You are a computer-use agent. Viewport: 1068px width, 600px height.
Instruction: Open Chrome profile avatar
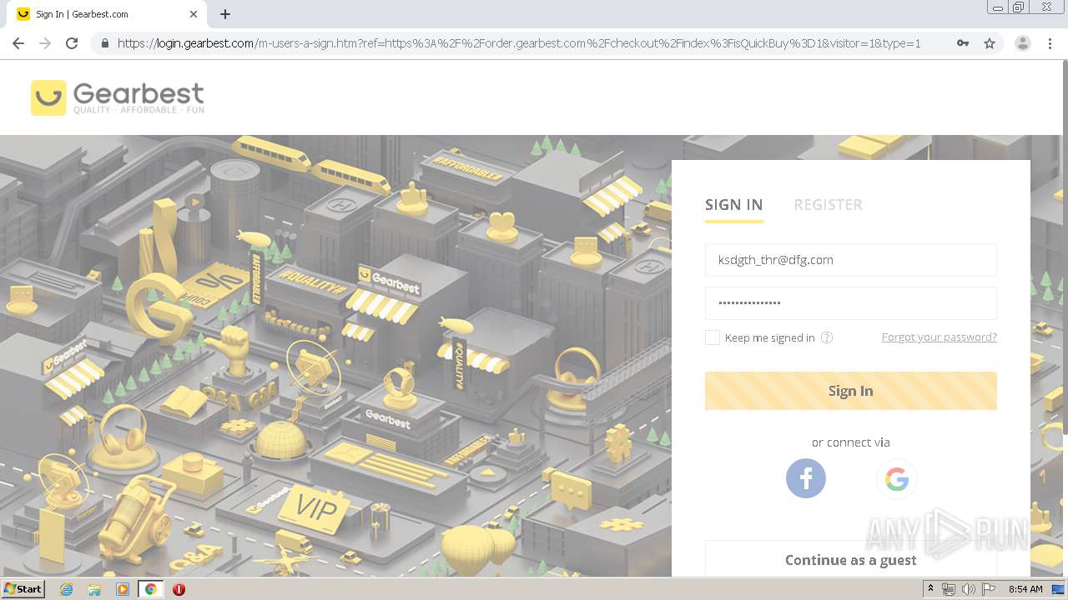pyautogui.click(x=1022, y=43)
